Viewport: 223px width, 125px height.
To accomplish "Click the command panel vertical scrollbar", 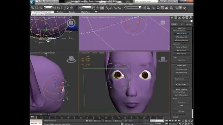I will [193, 114].
